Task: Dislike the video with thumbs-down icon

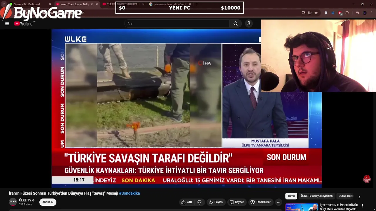Action: [199, 202]
